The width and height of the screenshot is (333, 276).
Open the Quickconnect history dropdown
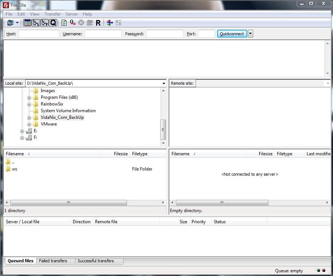tap(251, 34)
